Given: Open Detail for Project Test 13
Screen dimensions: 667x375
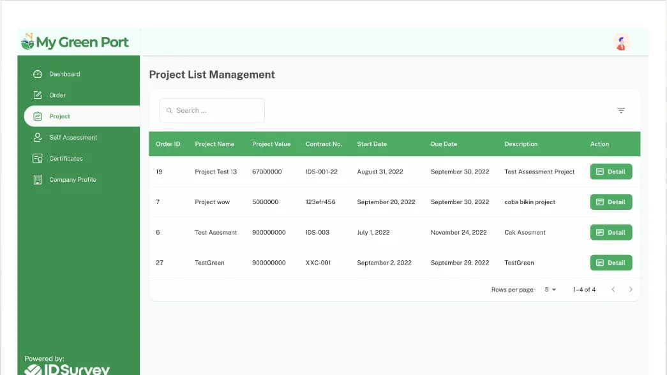Looking at the screenshot, I should coord(611,172).
